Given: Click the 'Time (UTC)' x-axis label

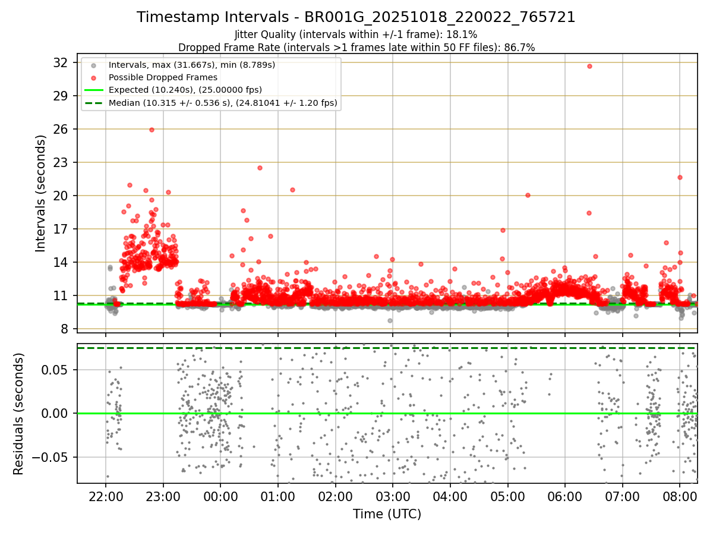Looking at the screenshot, I should [x=387, y=514].
